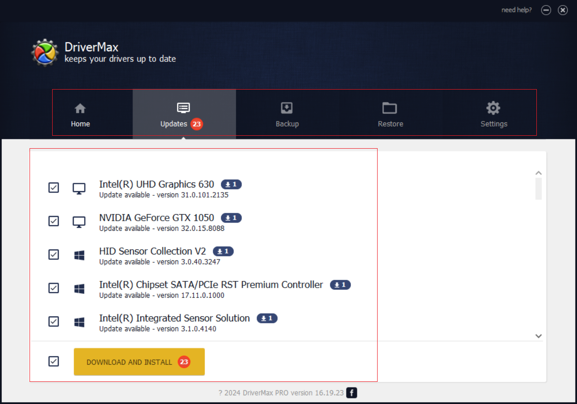
Task: Click download badge next to SATA/PCIe RST Premium Controller
Action: pyautogui.click(x=341, y=285)
